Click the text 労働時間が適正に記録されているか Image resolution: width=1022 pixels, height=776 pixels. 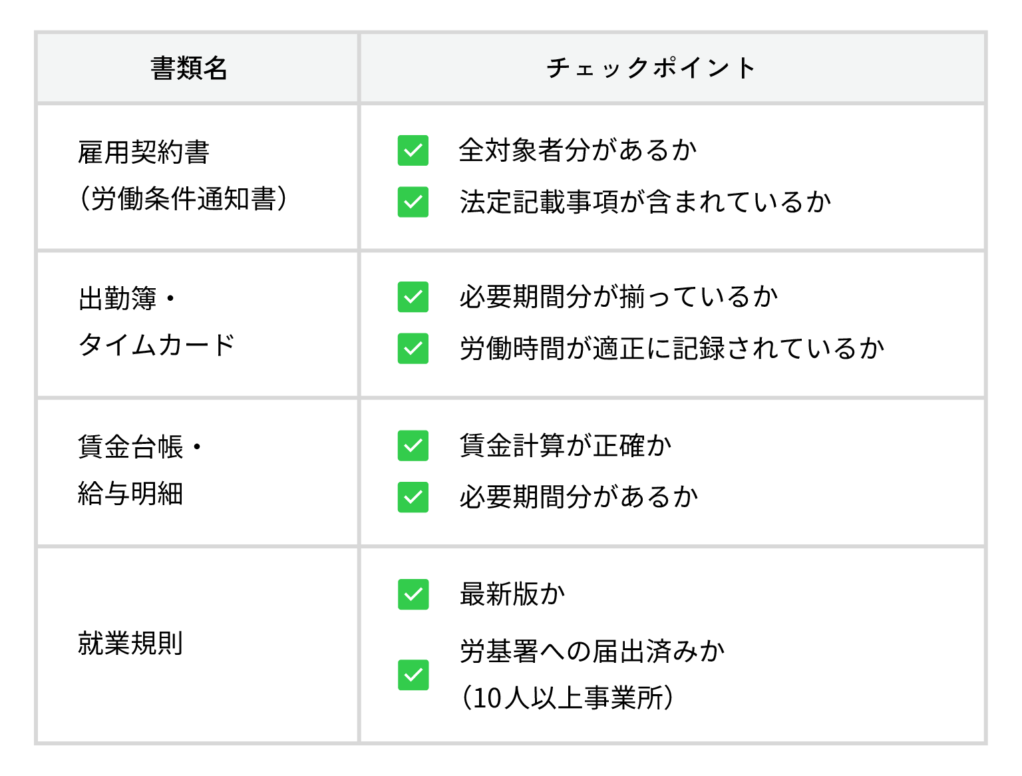coord(672,348)
